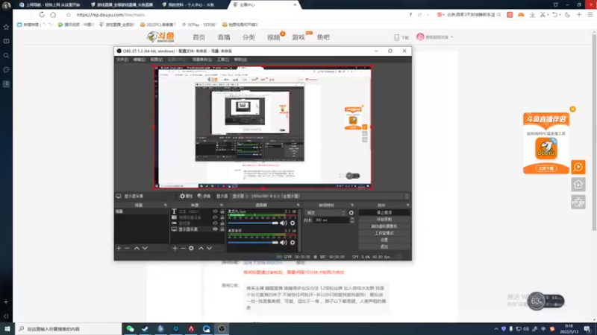Add a new source with plus icon
This screenshot has height=335, width=597.
(x=175, y=248)
